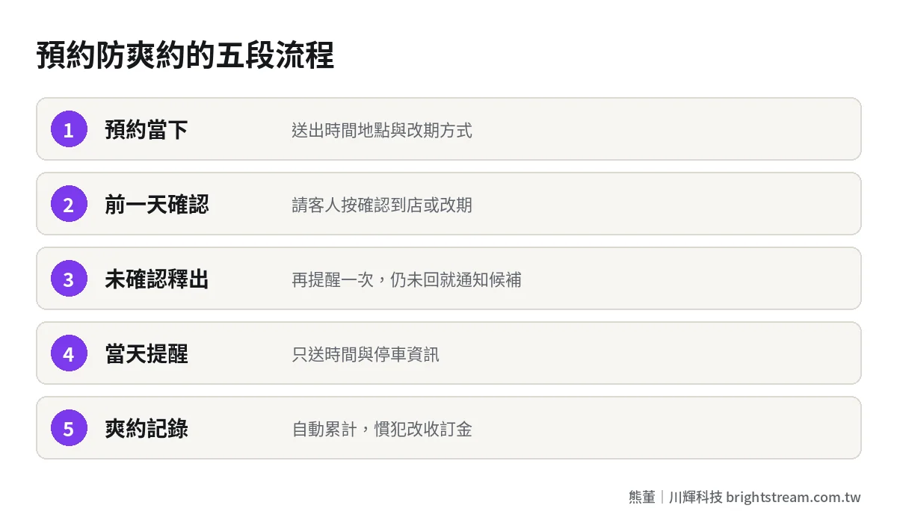Select the 前一天確認 step title

point(157,205)
